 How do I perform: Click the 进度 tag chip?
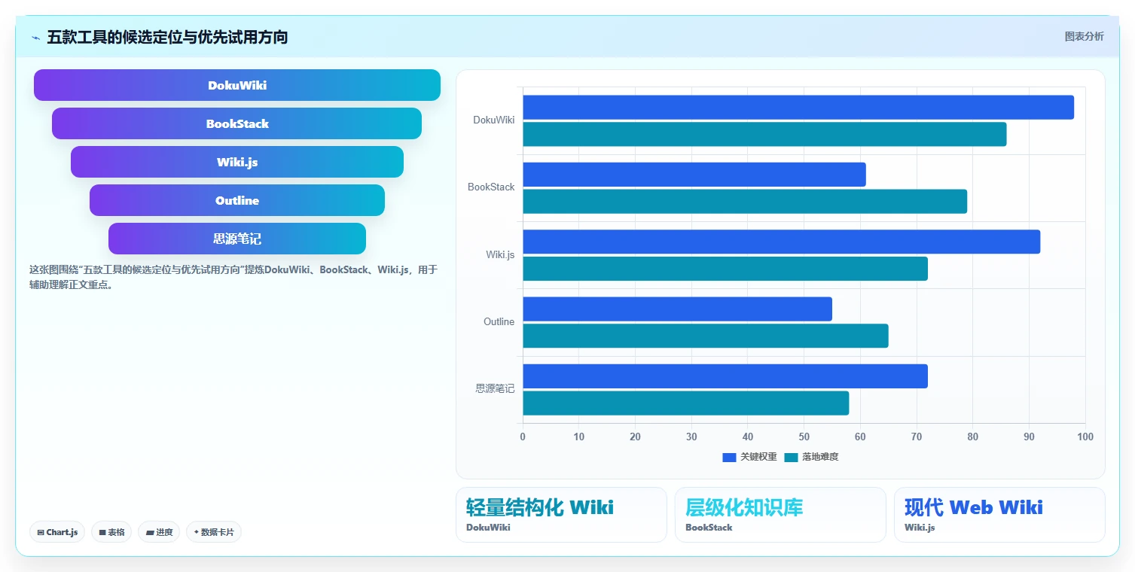coord(159,532)
